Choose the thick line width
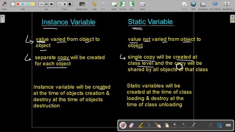 point(51,4)
